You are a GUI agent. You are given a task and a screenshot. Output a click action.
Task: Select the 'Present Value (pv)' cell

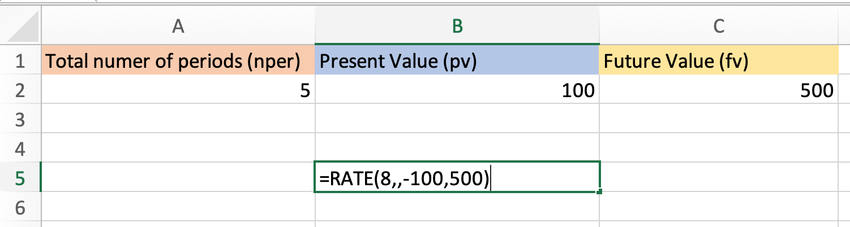(x=457, y=61)
